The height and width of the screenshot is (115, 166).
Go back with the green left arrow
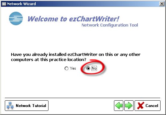[x=118, y=106]
